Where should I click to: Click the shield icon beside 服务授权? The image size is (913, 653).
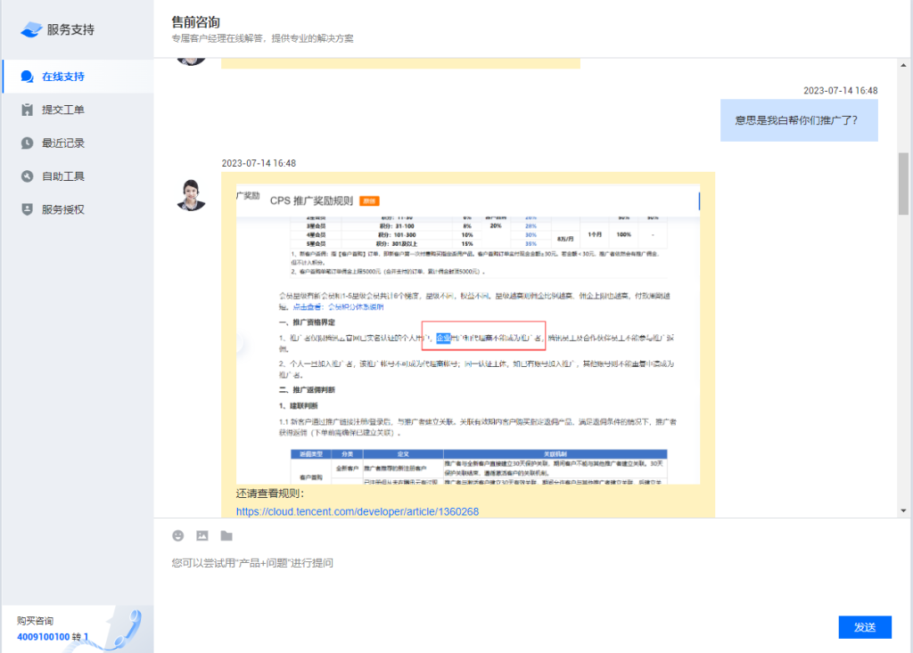[27, 208]
